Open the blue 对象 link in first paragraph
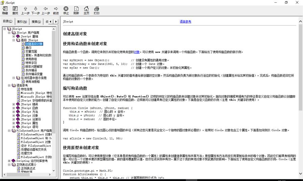The width and height of the screenshot is (303, 181). (137, 52)
